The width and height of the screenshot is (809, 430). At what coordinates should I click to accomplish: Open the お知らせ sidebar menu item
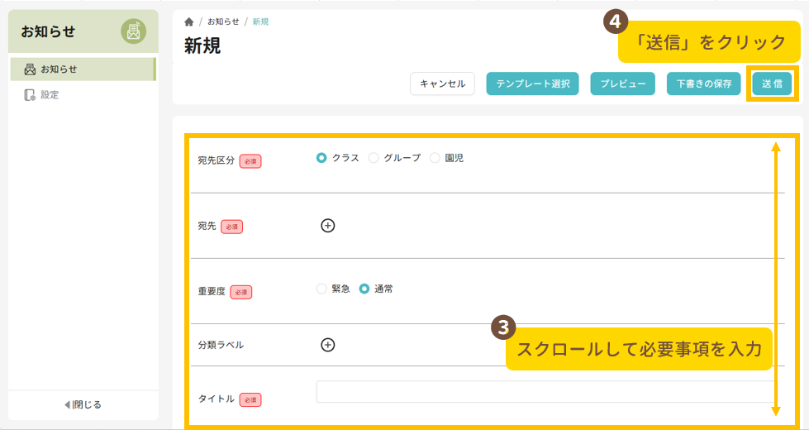coord(59,69)
